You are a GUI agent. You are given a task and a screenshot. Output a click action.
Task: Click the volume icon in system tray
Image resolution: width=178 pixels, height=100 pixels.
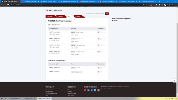click(169, 99)
